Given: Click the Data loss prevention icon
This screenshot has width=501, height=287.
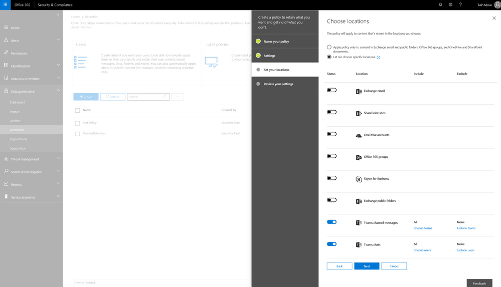Looking at the screenshot, I should 6,78.
